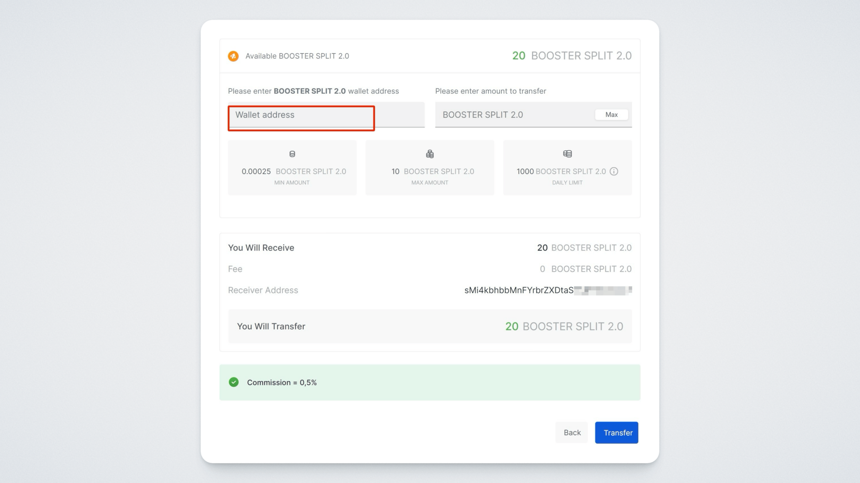Focus the BOOSTER SPLIT 2.0 amount field
Screen dimensions: 860x483
click(515, 115)
